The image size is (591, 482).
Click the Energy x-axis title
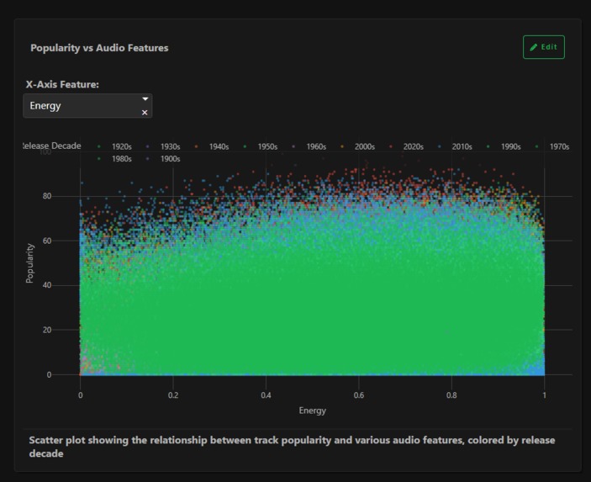pyautogui.click(x=313, y=410)
